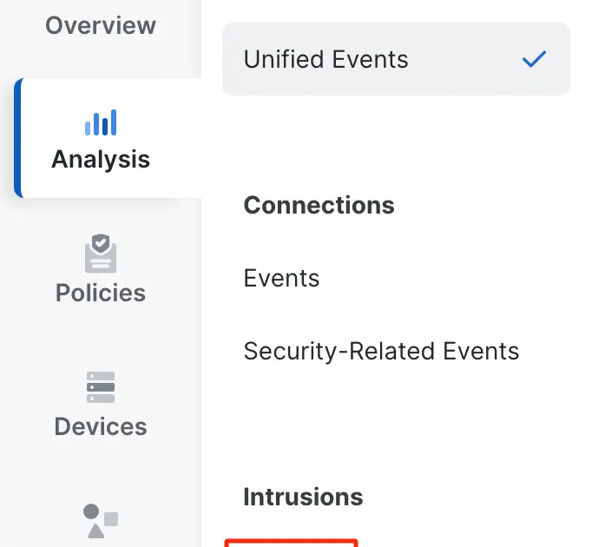Click the circle shape in bottom sidebar icon

[x=91, y=511]
